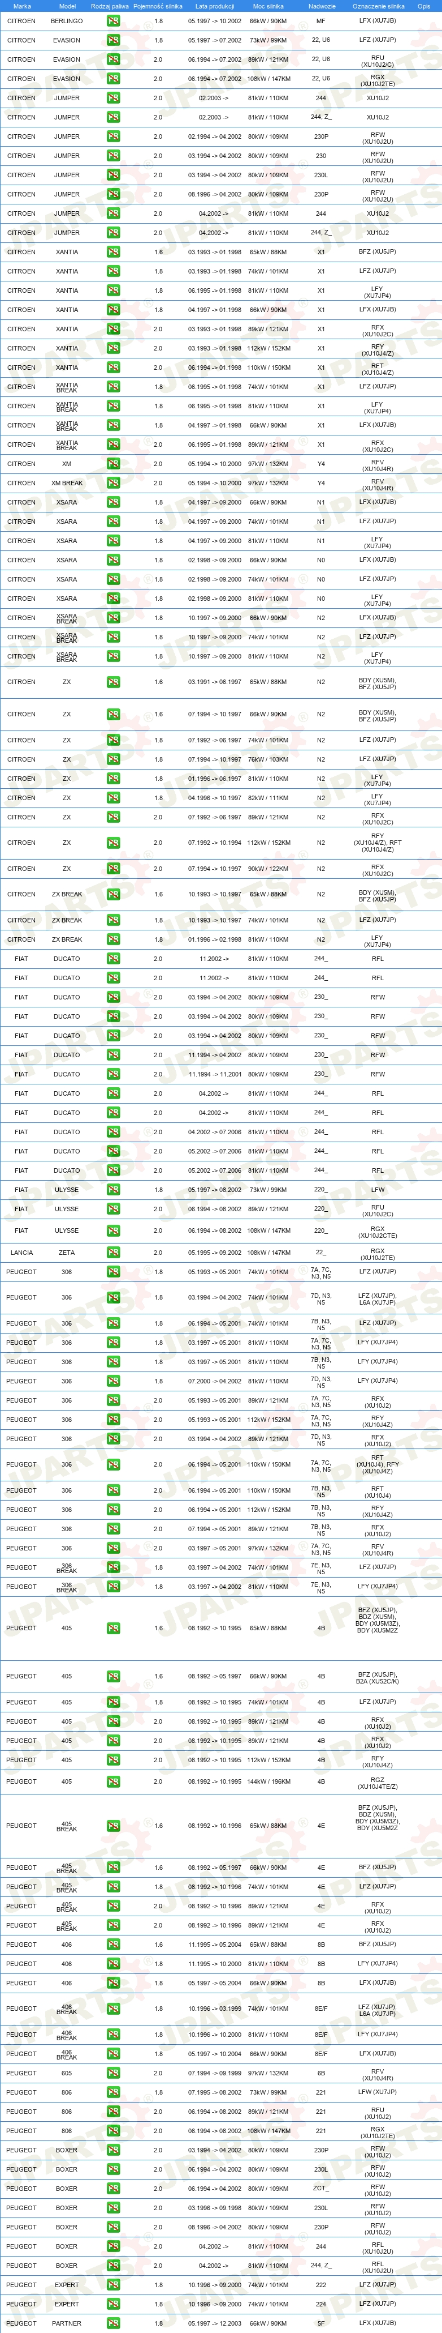Click the 5F body code in Partner row
The width and height of the screenshot is (442, 2333).
tap(321, 2323)
